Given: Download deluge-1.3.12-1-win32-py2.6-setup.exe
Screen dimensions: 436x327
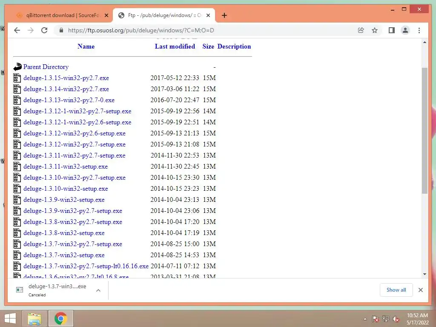Looking at the screenshot, I should pos(77,122).
